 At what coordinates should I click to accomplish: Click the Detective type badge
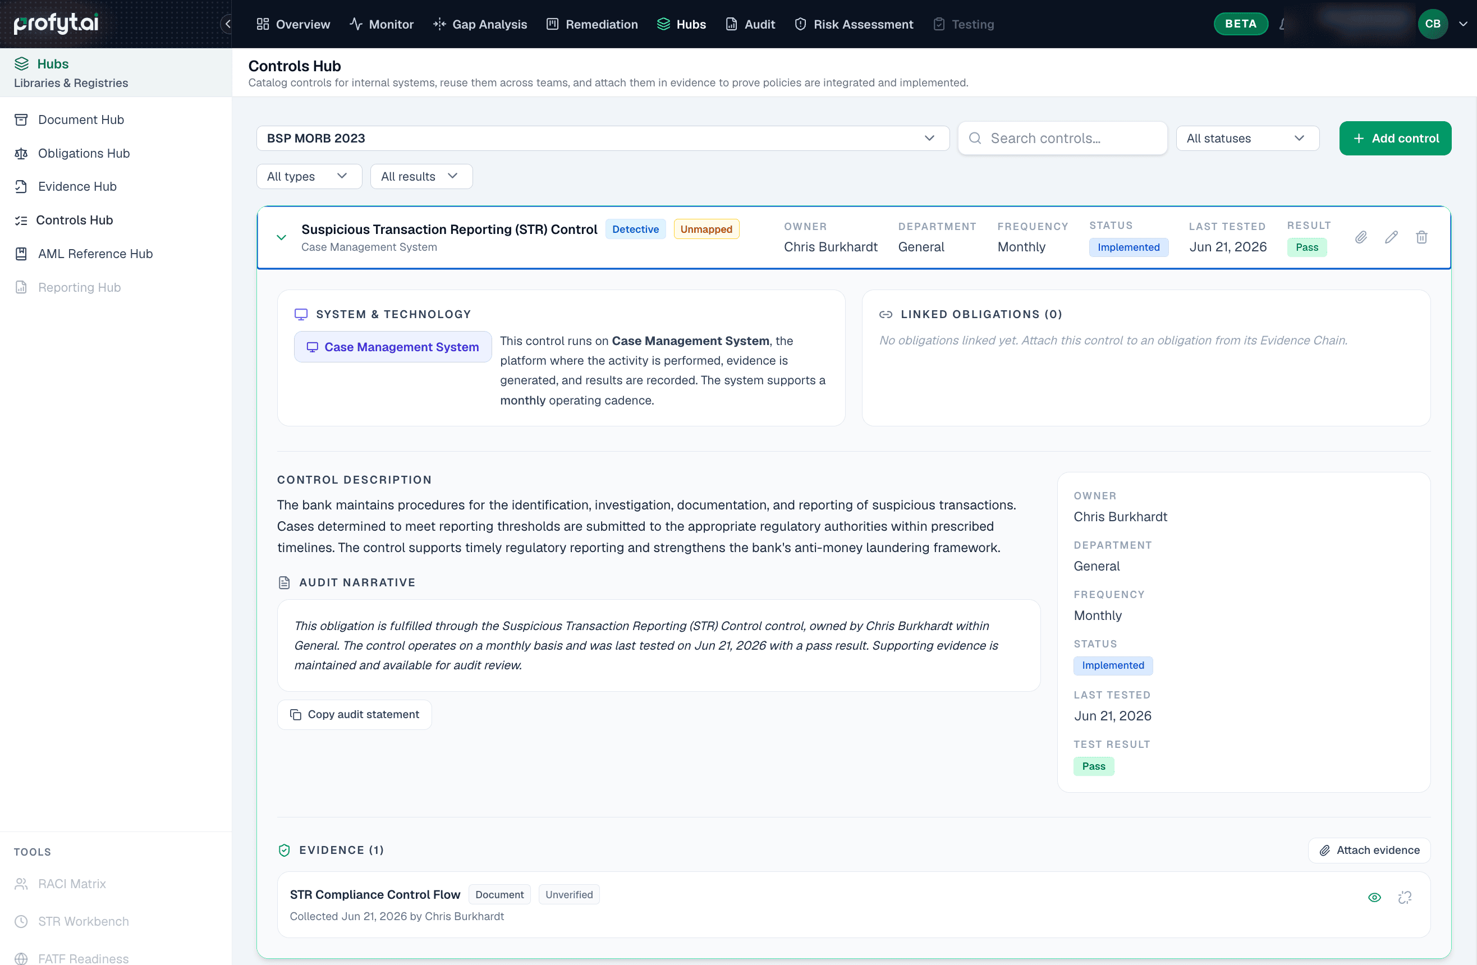(635, 229)
